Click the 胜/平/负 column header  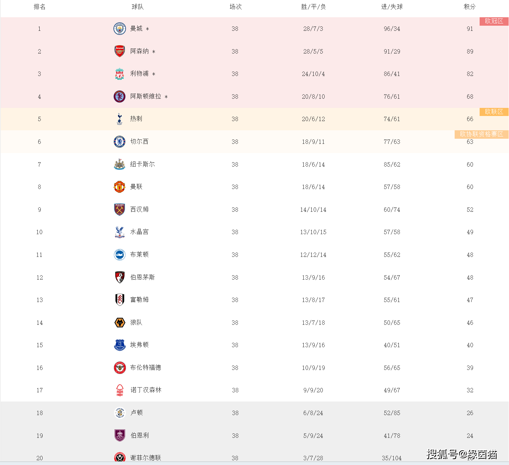(313, 7)
